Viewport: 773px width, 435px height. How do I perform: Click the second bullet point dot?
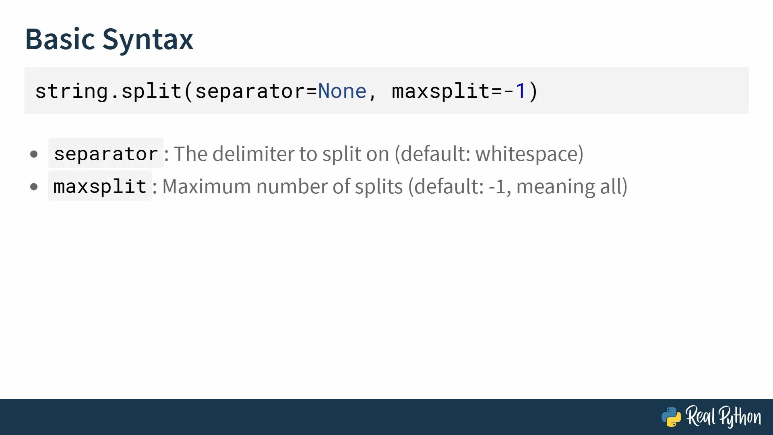(x=34, y=186)
